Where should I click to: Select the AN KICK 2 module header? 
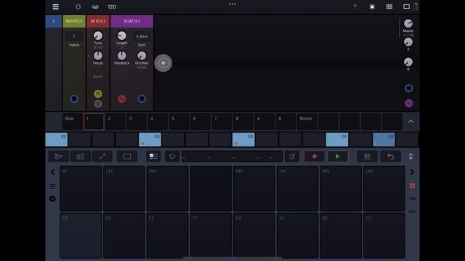98,21
